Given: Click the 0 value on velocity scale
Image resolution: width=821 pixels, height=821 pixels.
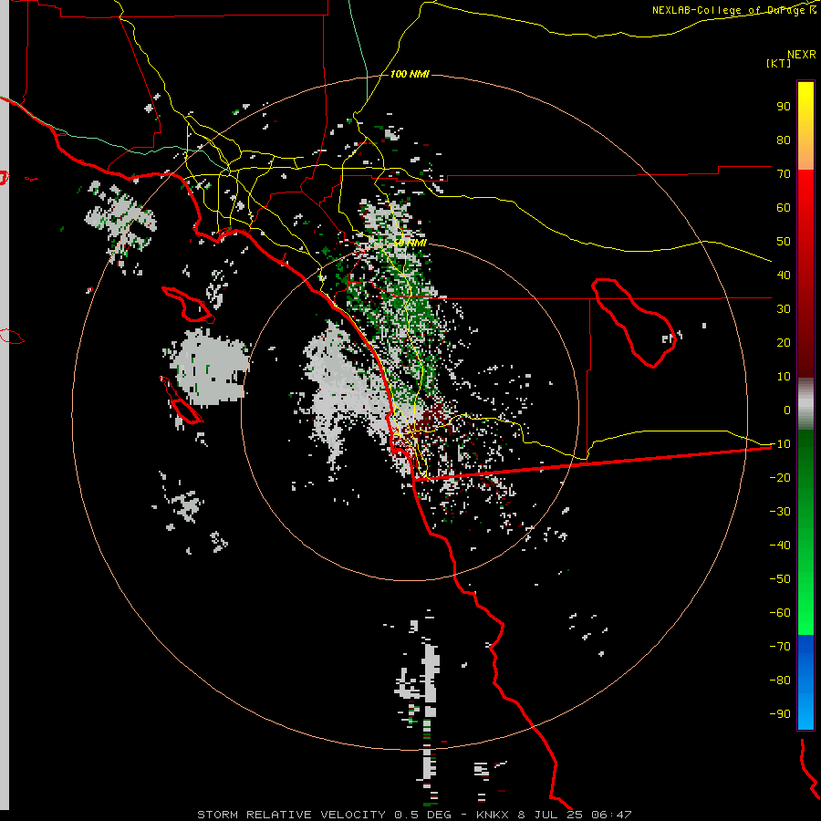Looking at the screenshot, I should (x=787, y=410).
